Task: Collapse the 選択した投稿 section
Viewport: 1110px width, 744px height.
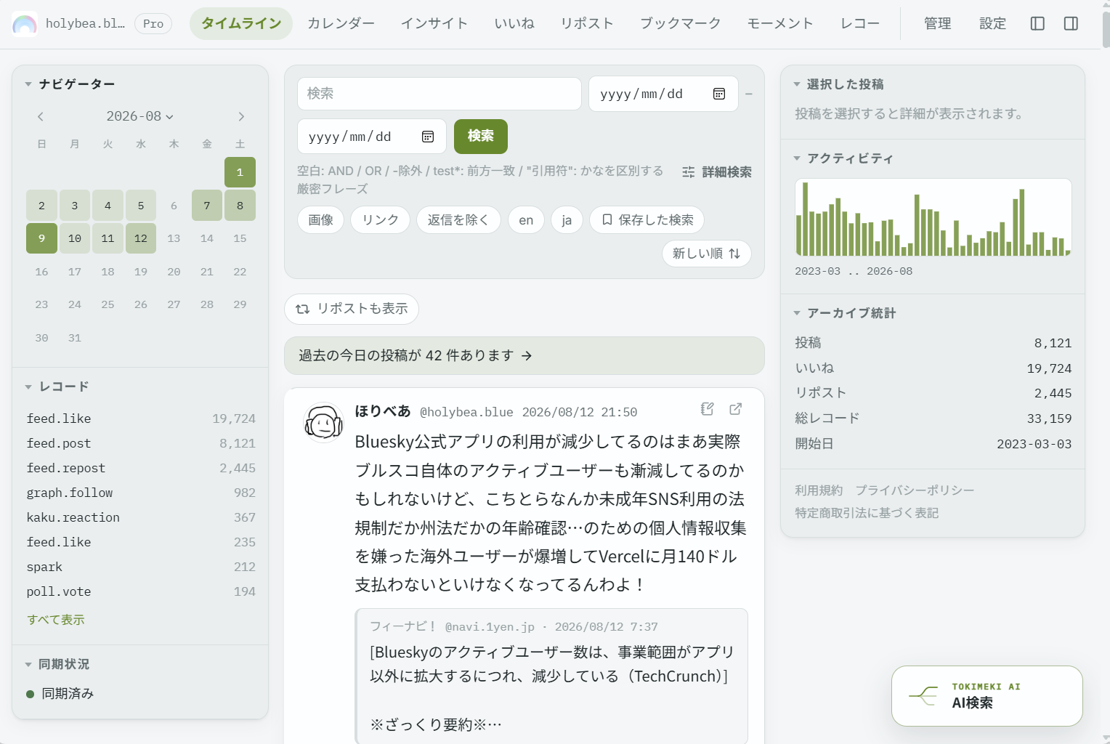Action: (838, 84)
